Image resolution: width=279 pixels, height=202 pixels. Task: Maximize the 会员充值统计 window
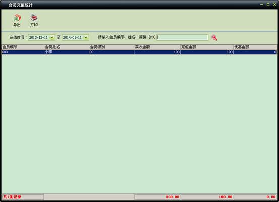[x=268, y=5]
